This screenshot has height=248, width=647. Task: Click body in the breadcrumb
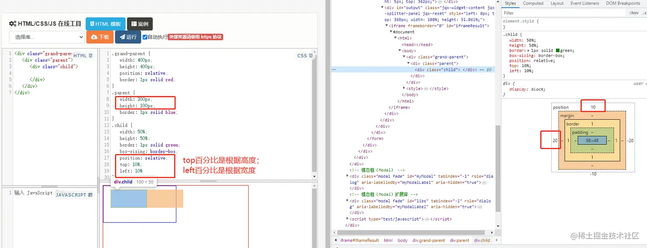pyautogui.click(x=403, y=240)
